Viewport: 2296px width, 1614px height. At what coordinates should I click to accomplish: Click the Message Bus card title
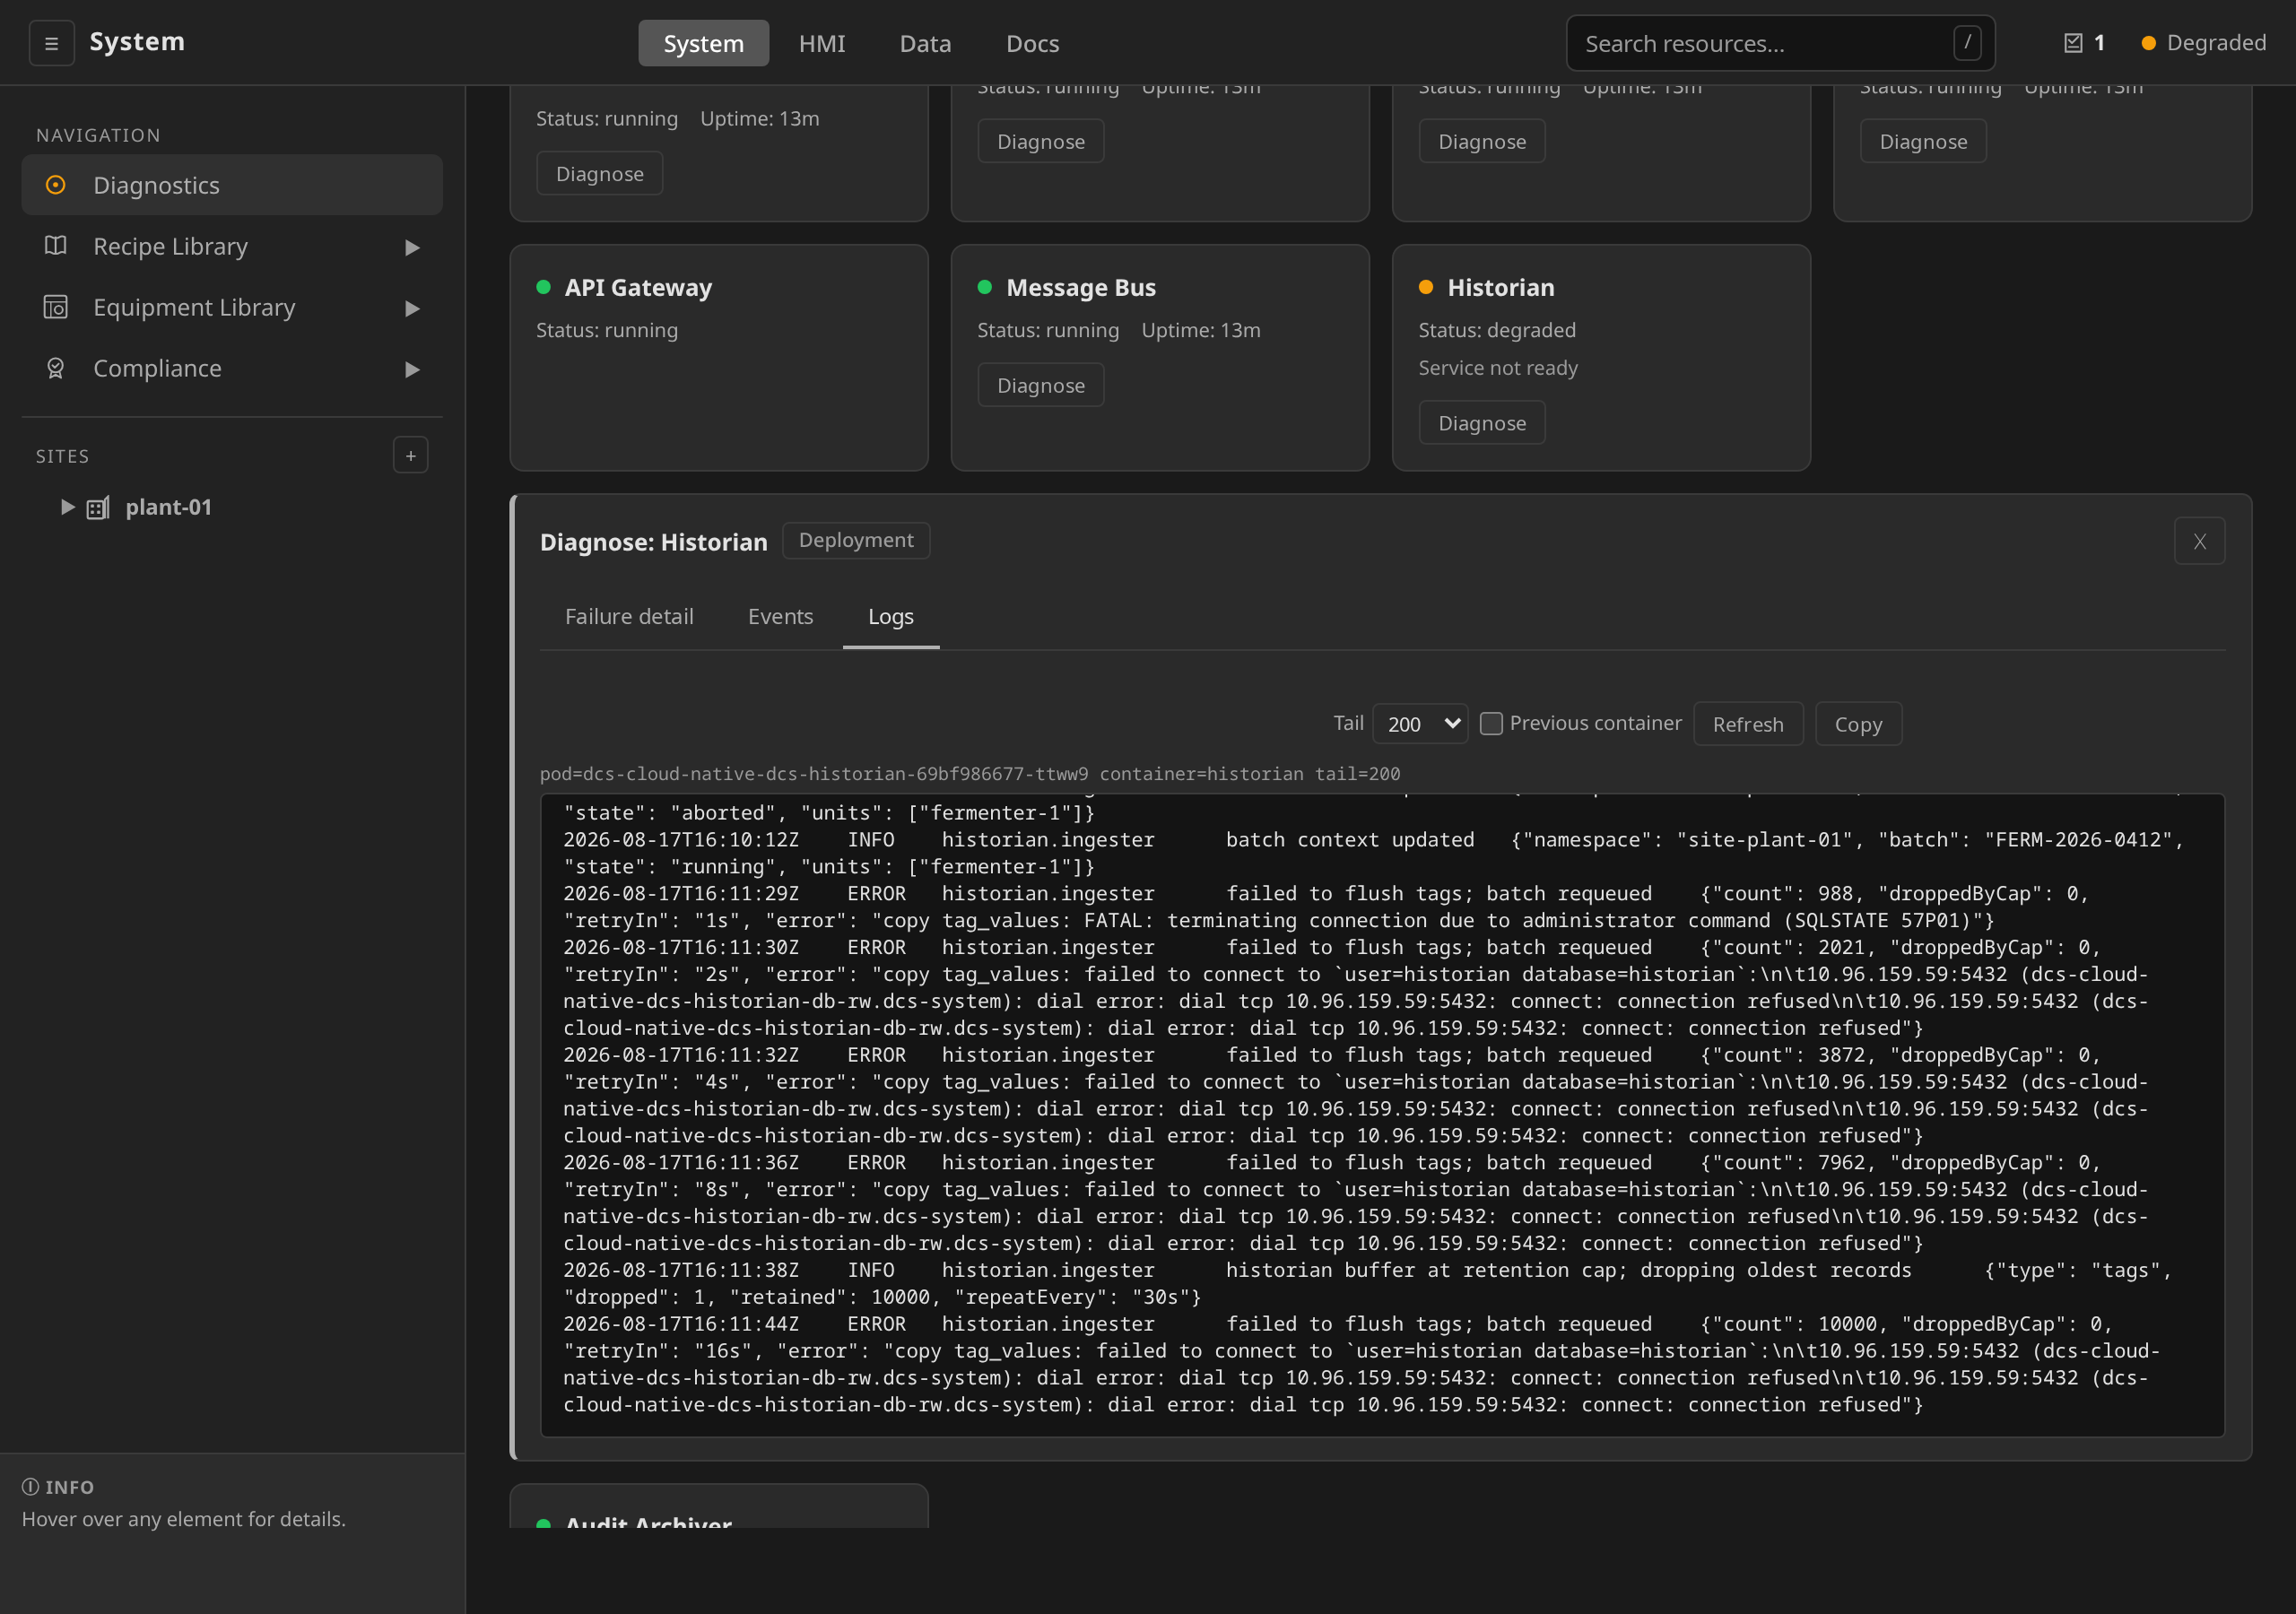(1080, 287)
